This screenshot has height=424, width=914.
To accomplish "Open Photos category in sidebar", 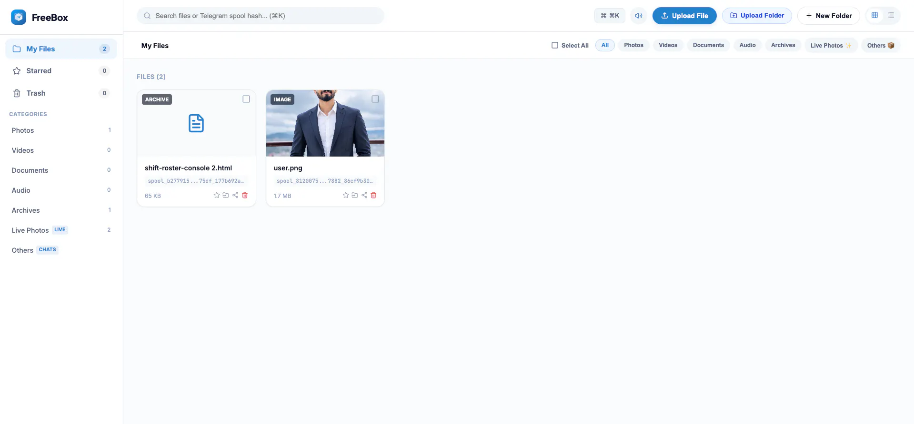I will point(61,130).
